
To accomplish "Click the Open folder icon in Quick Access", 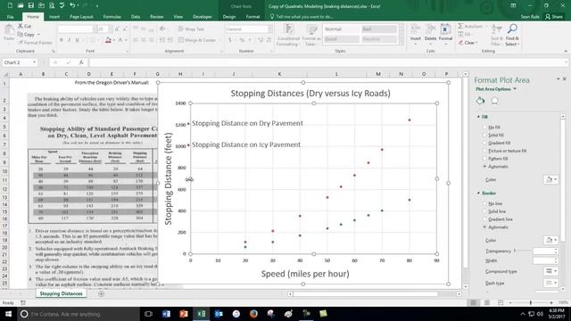I will point(21,5).
